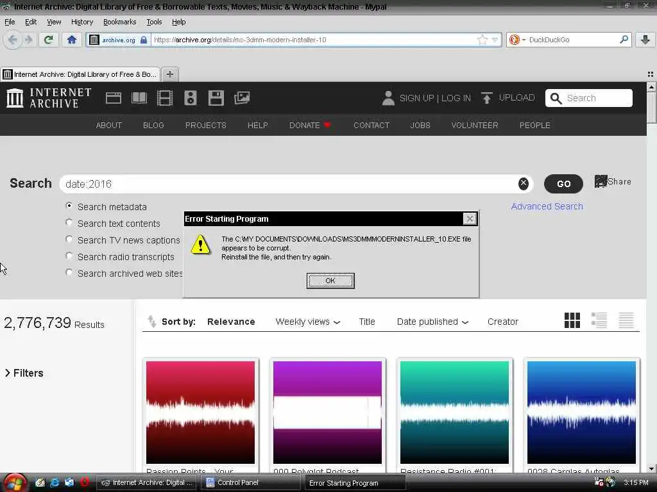Select Search archived web sites option
Viewport: 657px width, 492px height.
coord(69,272)
